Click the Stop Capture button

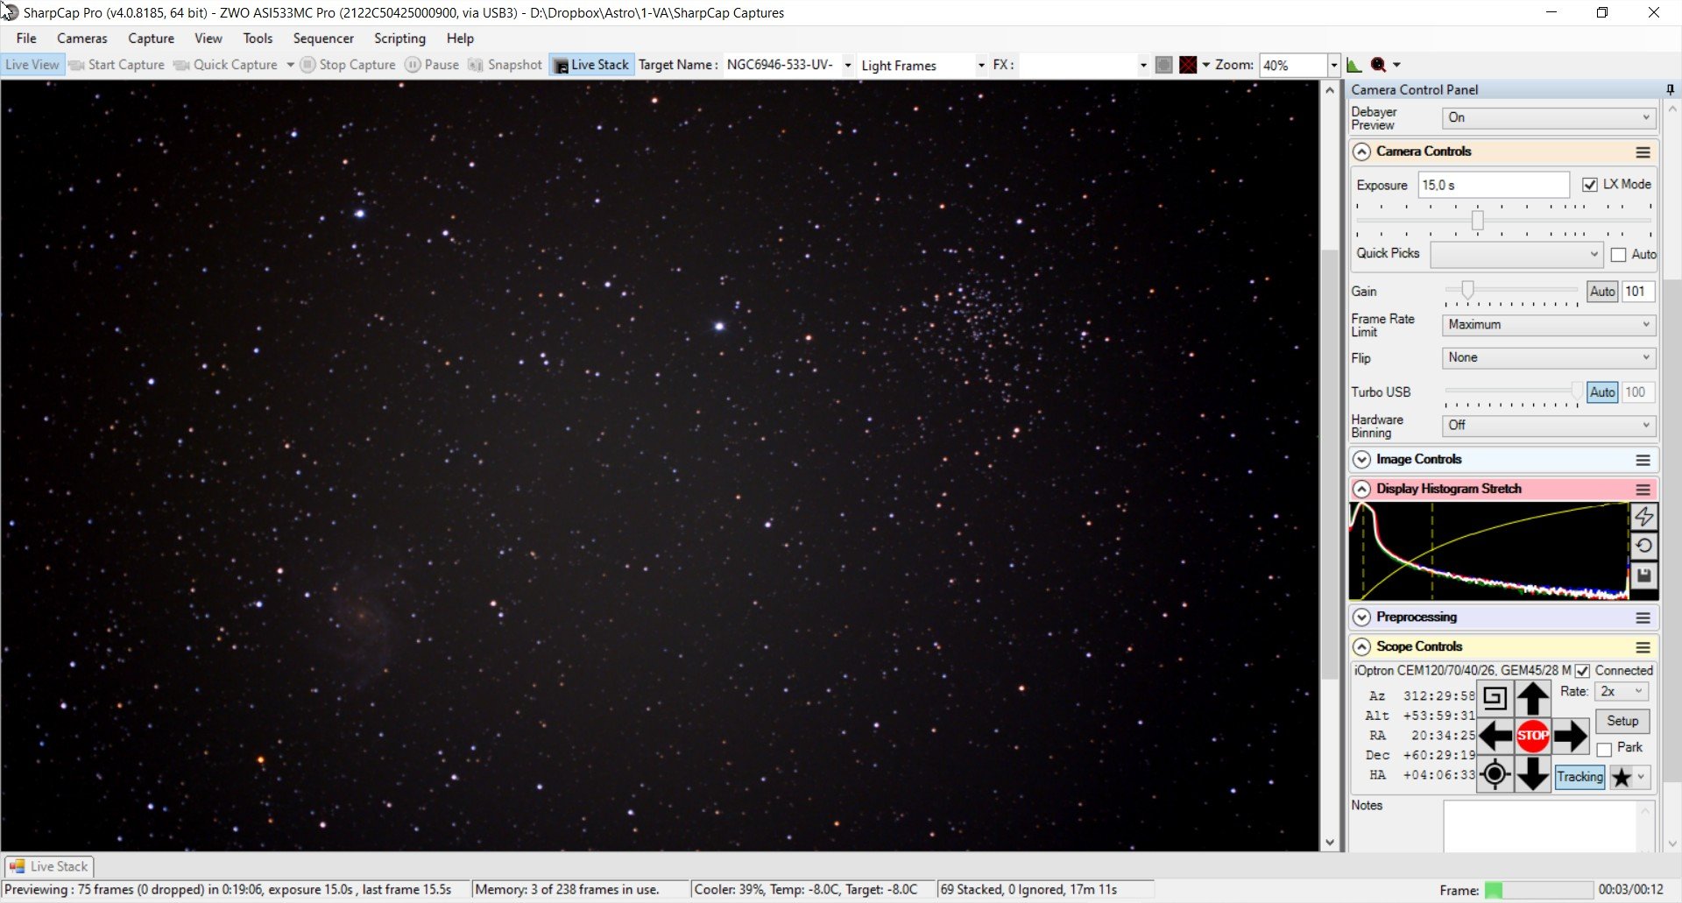(x=348, y=65)
